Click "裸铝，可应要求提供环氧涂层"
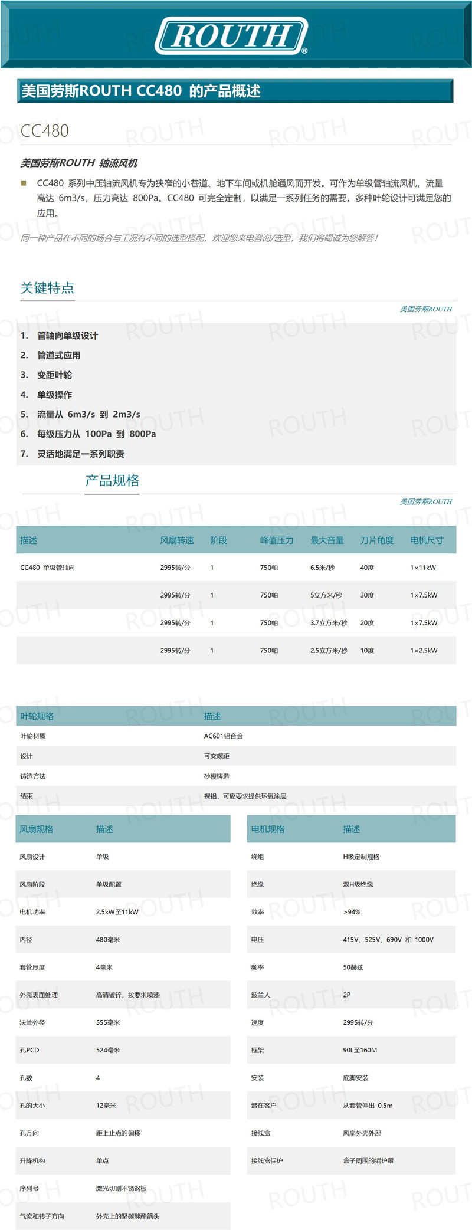Viewport: 472px width, 1230px height. click(245, 796)
